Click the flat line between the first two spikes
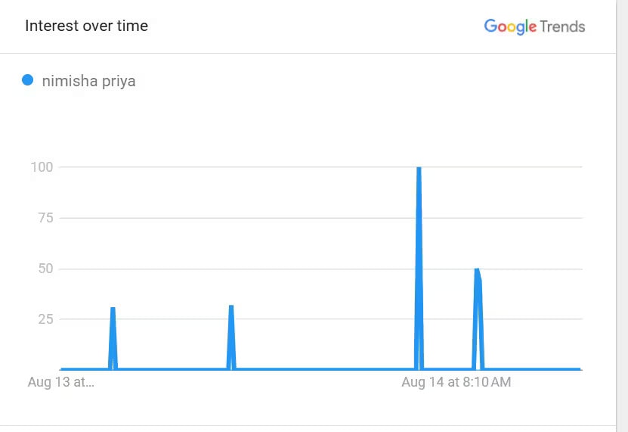Screen dimensions: 628x432 click(x=172, y=369)
